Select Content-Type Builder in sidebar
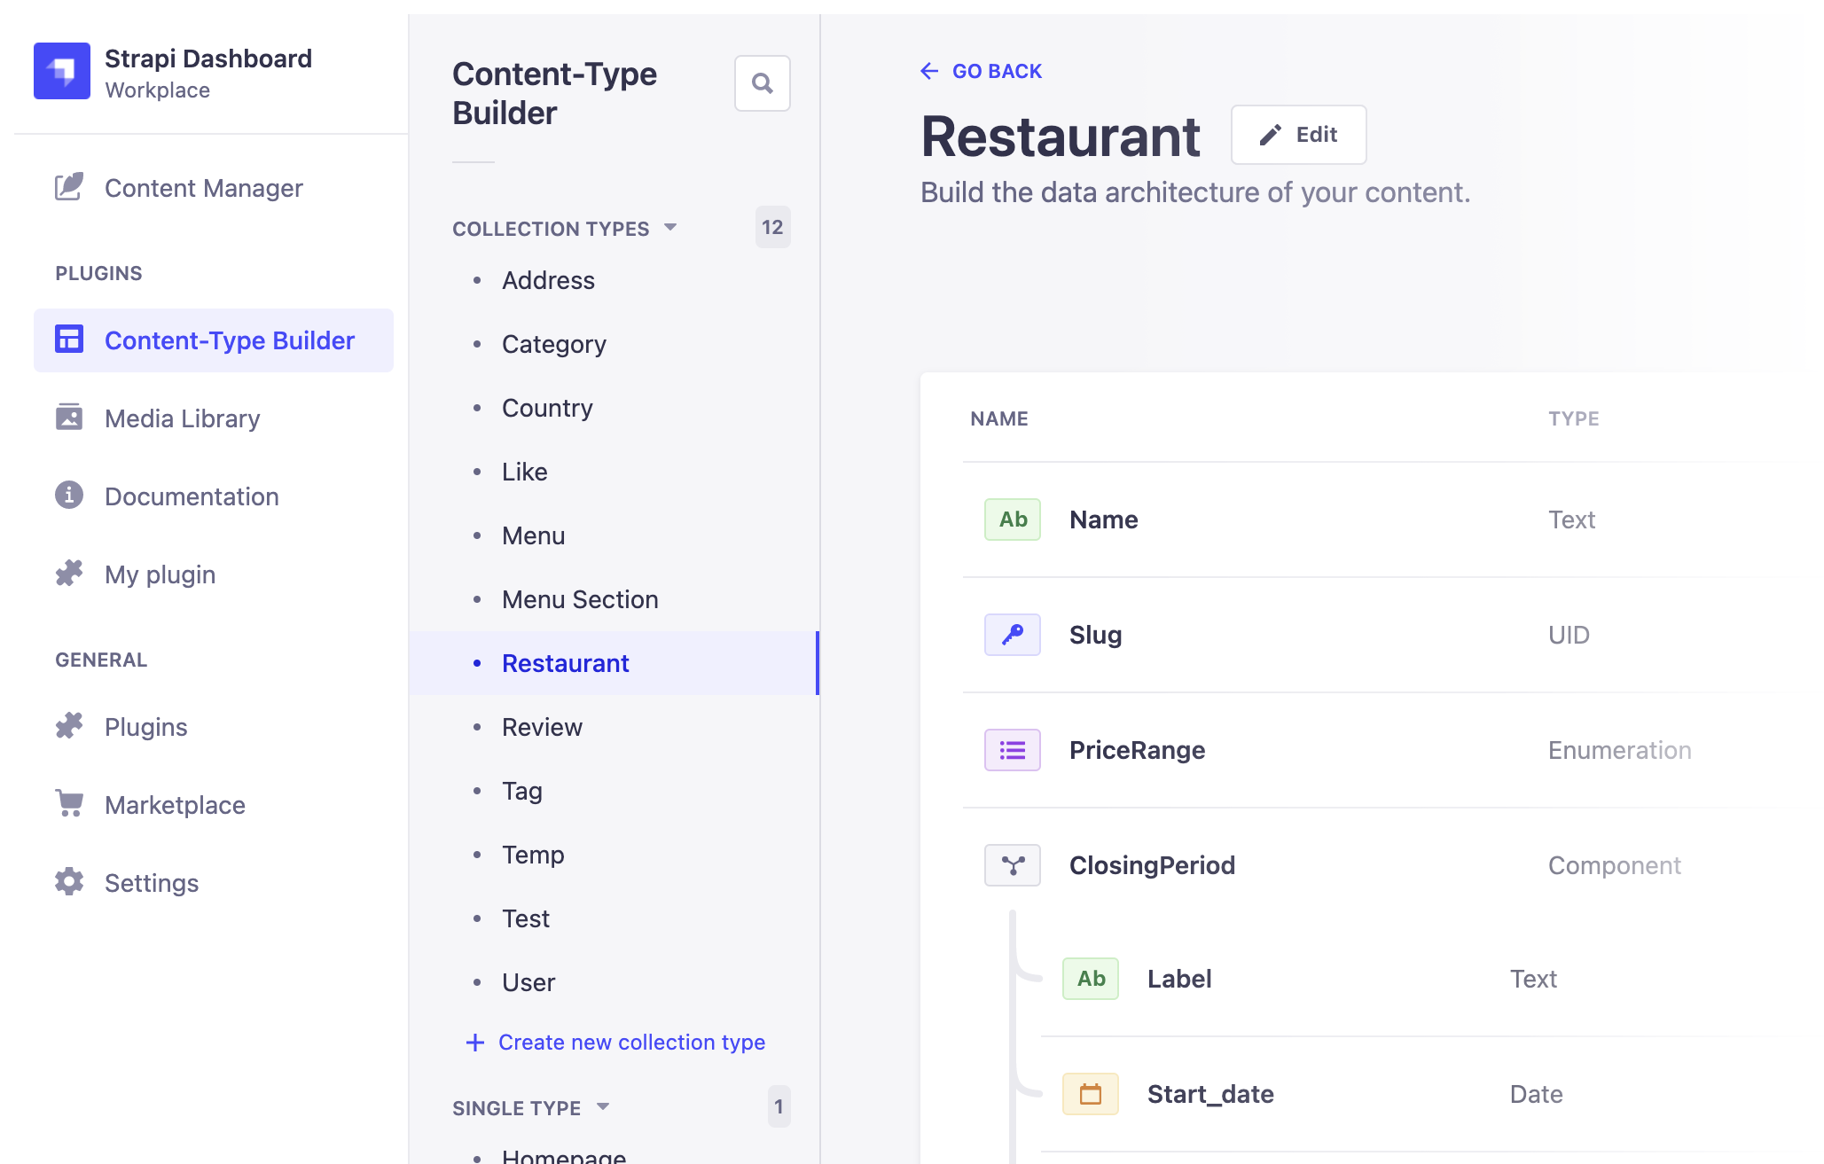This screenshot has width=1824, height=1164. (214, 340)
